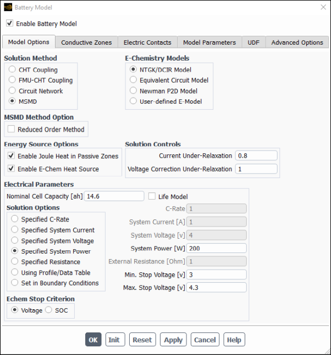Viewport: 331px width, 355px height.
Task: Toggle Enable E-Chem Heat Source
Action: pyautogui.click(x=12, y=169)
